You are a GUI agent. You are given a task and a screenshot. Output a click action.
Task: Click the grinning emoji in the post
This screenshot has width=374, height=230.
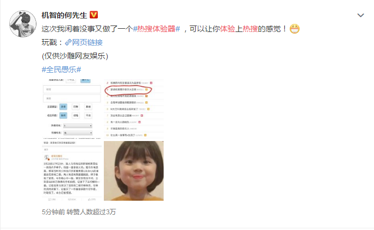295,29
